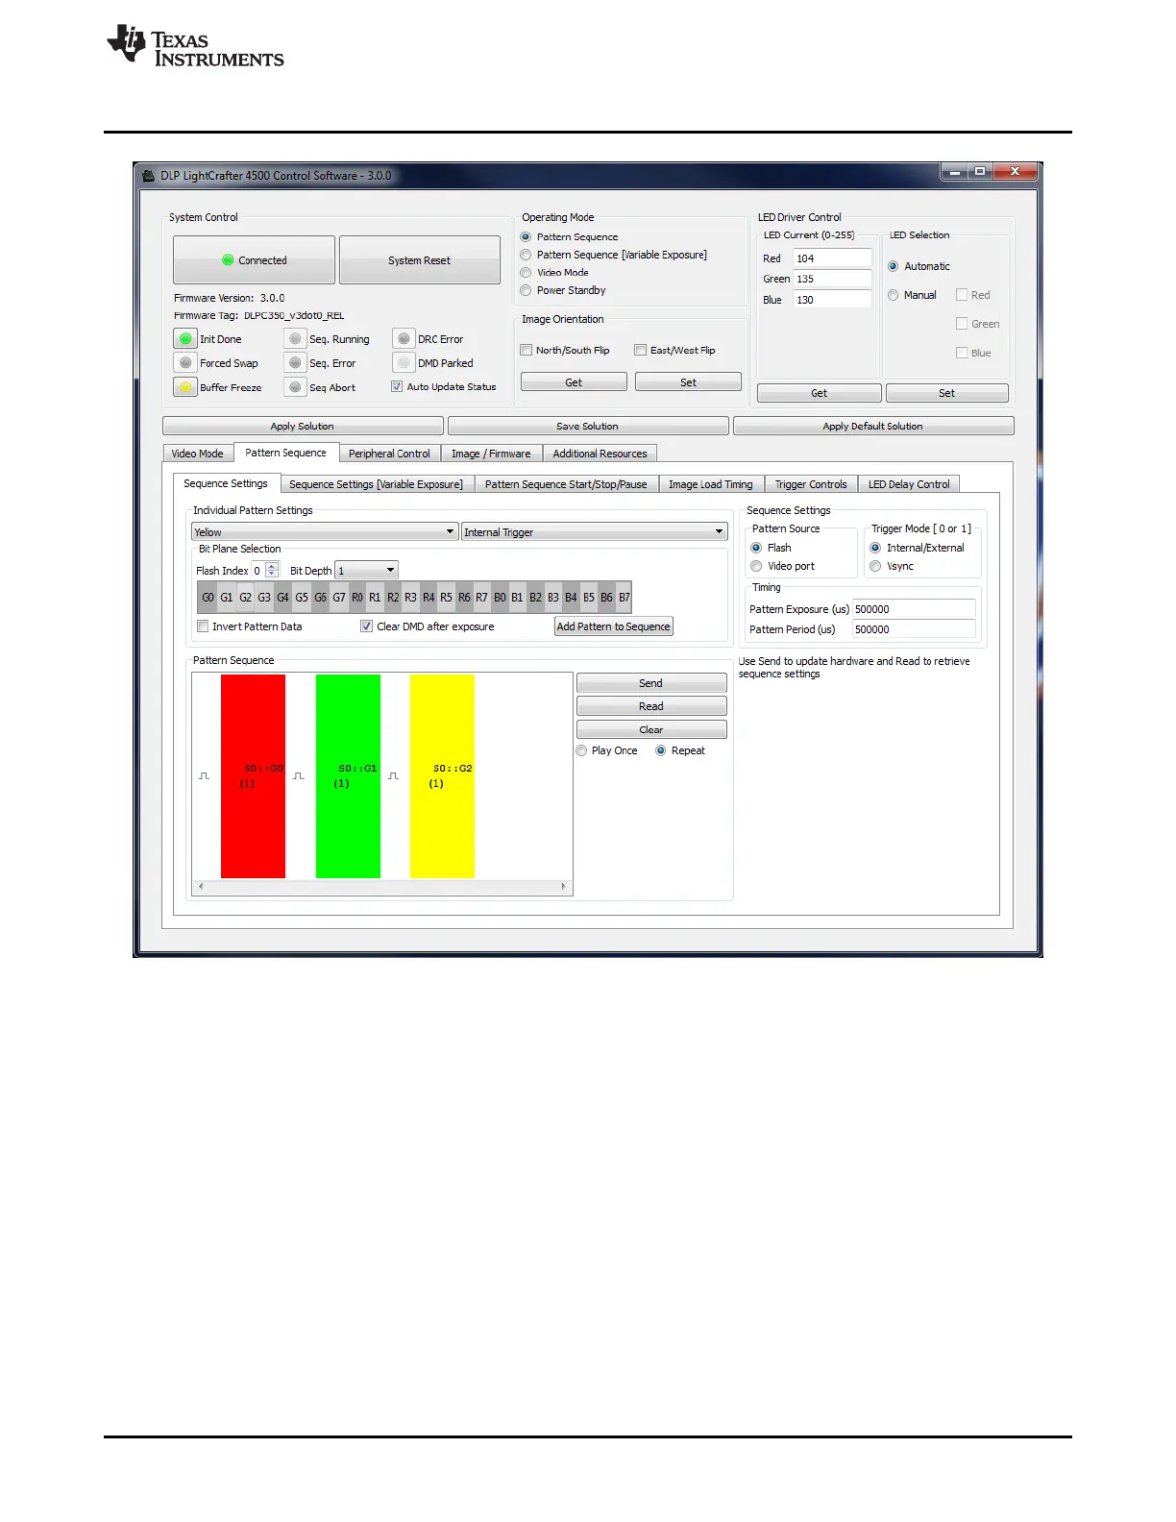Click the Forced Swap status indicator
Image resolution: width=1176 pixels, height=1522 pixels.
point(185,363)
